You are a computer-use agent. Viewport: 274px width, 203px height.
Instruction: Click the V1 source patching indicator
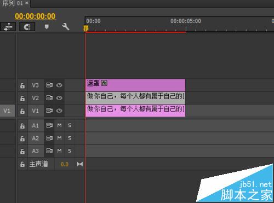tap(7, 111)
